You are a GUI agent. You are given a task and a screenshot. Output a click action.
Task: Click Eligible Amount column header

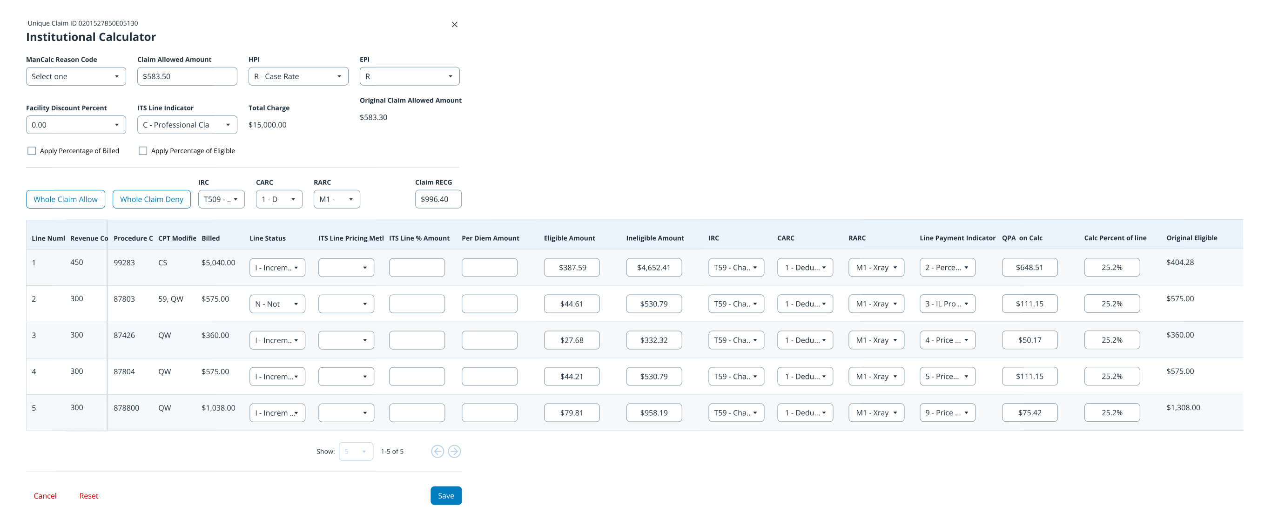click(x=570, y=238)
